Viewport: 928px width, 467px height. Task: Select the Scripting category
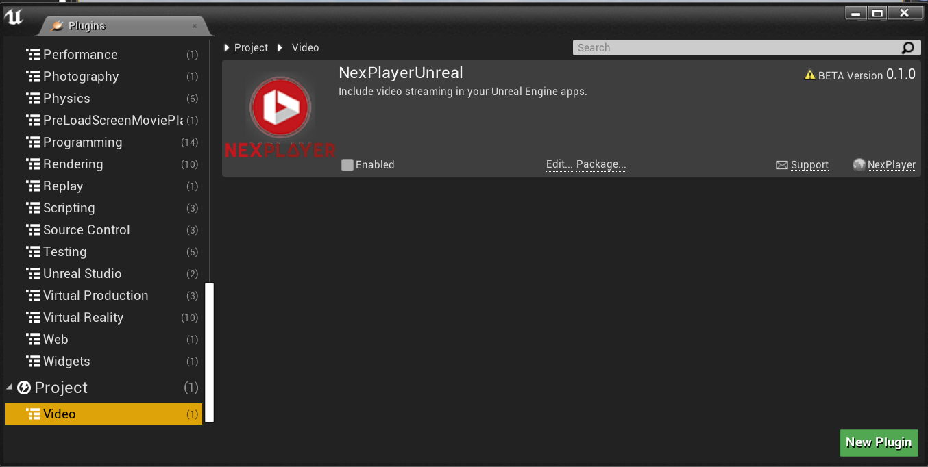(x=103, y=208)
